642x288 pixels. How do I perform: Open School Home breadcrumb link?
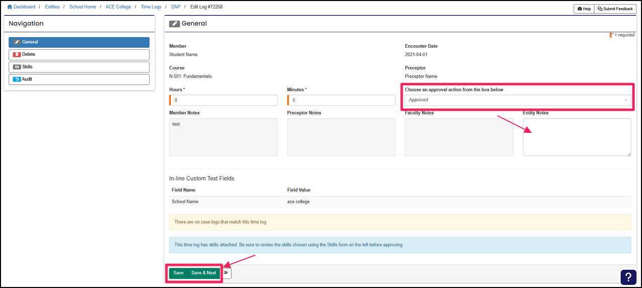[82, 7]
